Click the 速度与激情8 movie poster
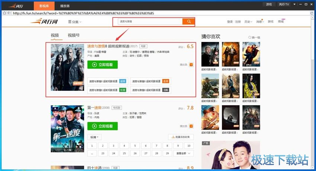This screenshot has height=171, width=316. coord(67,67)
